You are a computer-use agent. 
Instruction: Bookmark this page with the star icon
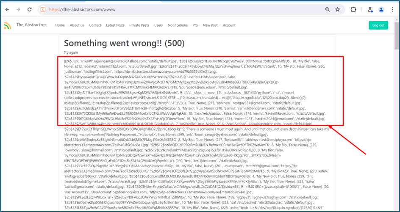click(337, 9)
